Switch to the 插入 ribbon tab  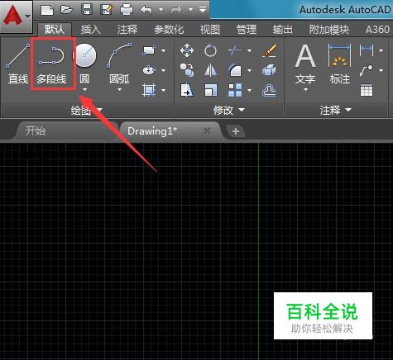90,29
